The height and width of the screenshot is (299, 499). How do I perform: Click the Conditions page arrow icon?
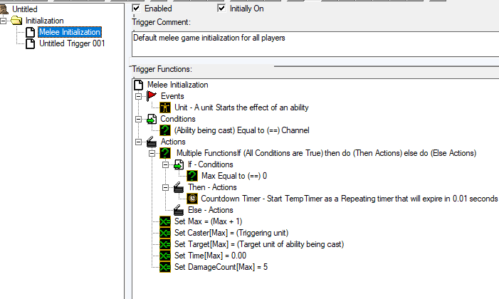pyautogui.click(x=152, y=119)
